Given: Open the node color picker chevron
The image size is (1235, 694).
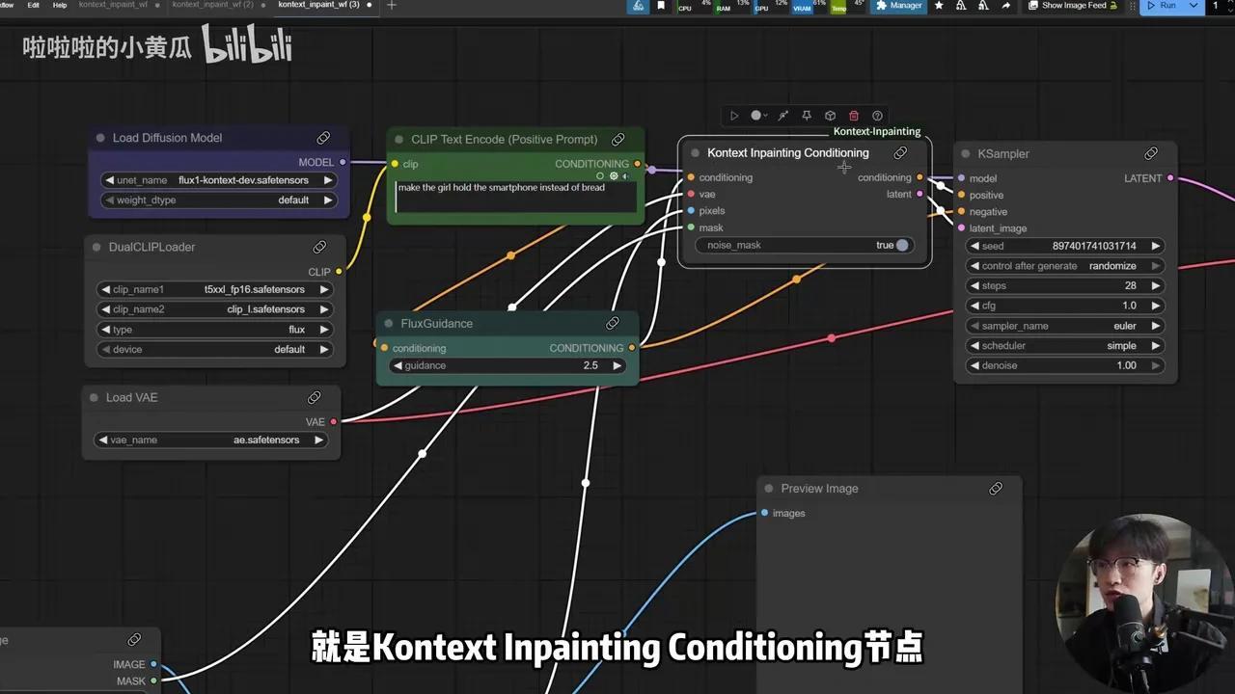Looking at the screenshot, I should tap(766, 116).
